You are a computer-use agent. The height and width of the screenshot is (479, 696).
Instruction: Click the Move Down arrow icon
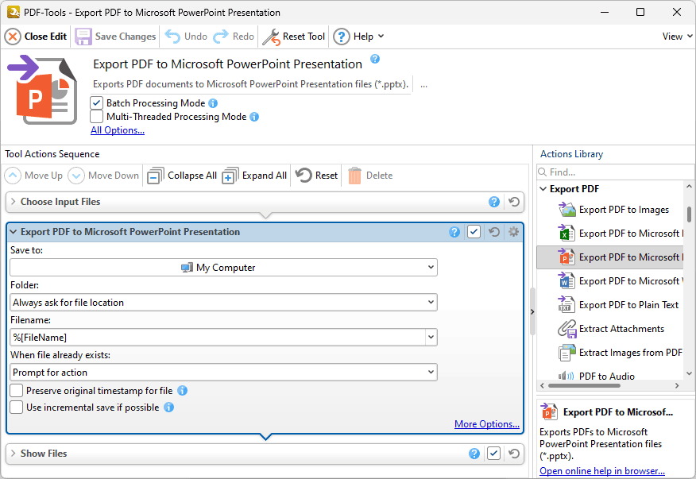(76, 176)
